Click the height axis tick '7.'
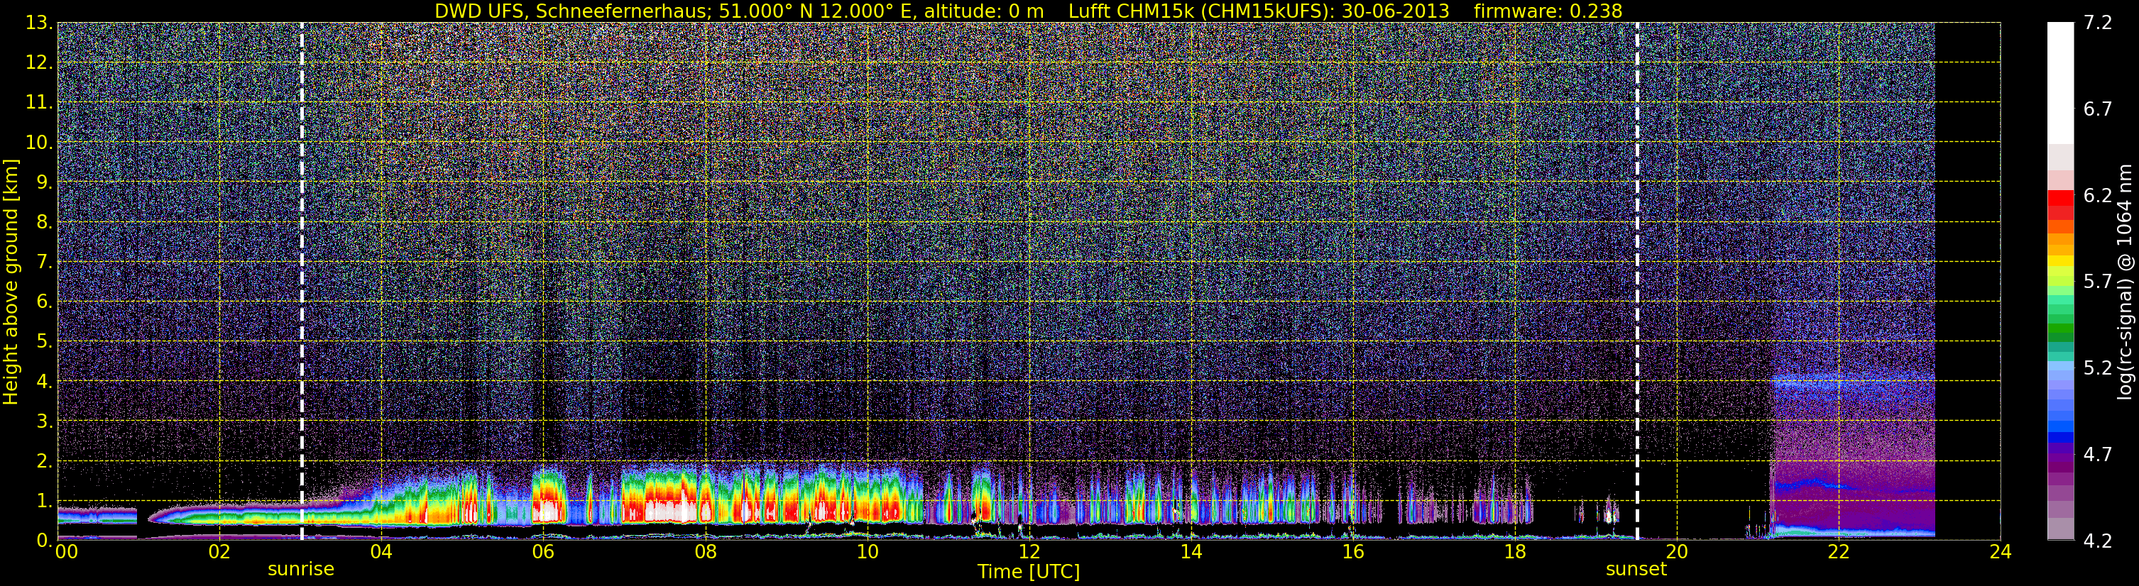This screenshot has width=2139, height=586. point(44,262)
